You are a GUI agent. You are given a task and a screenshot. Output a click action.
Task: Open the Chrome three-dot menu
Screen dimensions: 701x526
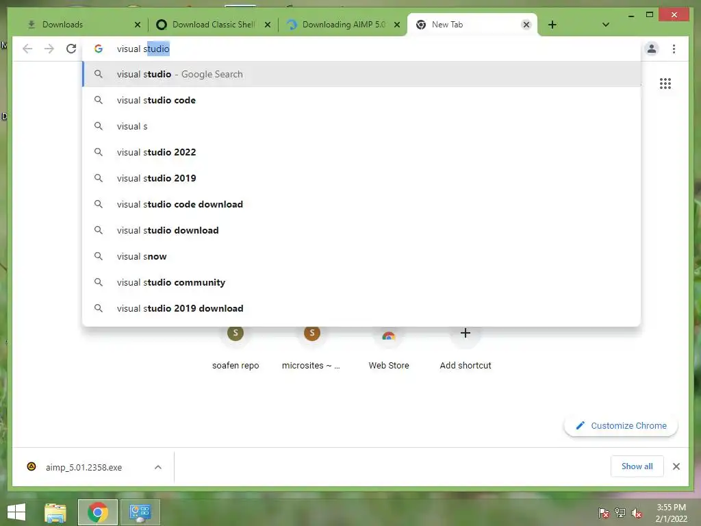pyautogui.click(x=674, y=49)
